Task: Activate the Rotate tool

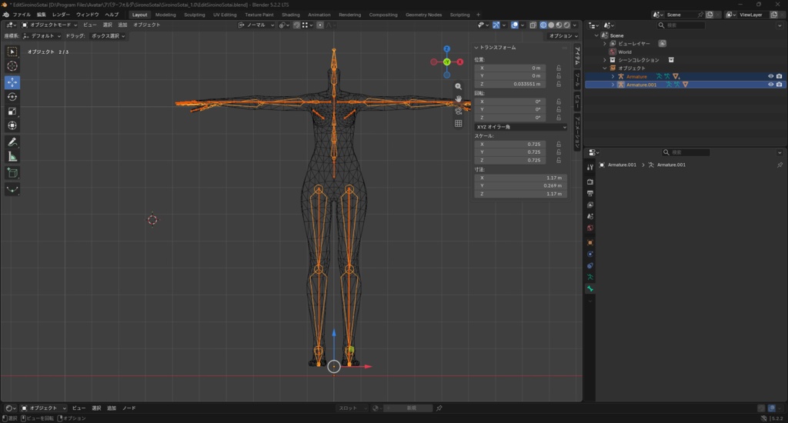Action: pyautogui.click(x=12, y=96)
